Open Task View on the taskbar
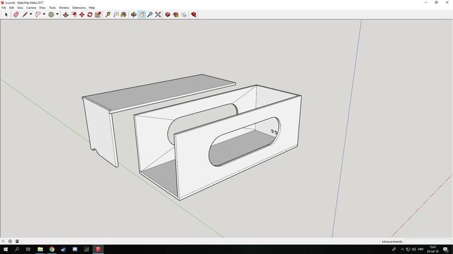Image resolution: width=453 pixels, height=254 pixels. click(x=28, y=249)
